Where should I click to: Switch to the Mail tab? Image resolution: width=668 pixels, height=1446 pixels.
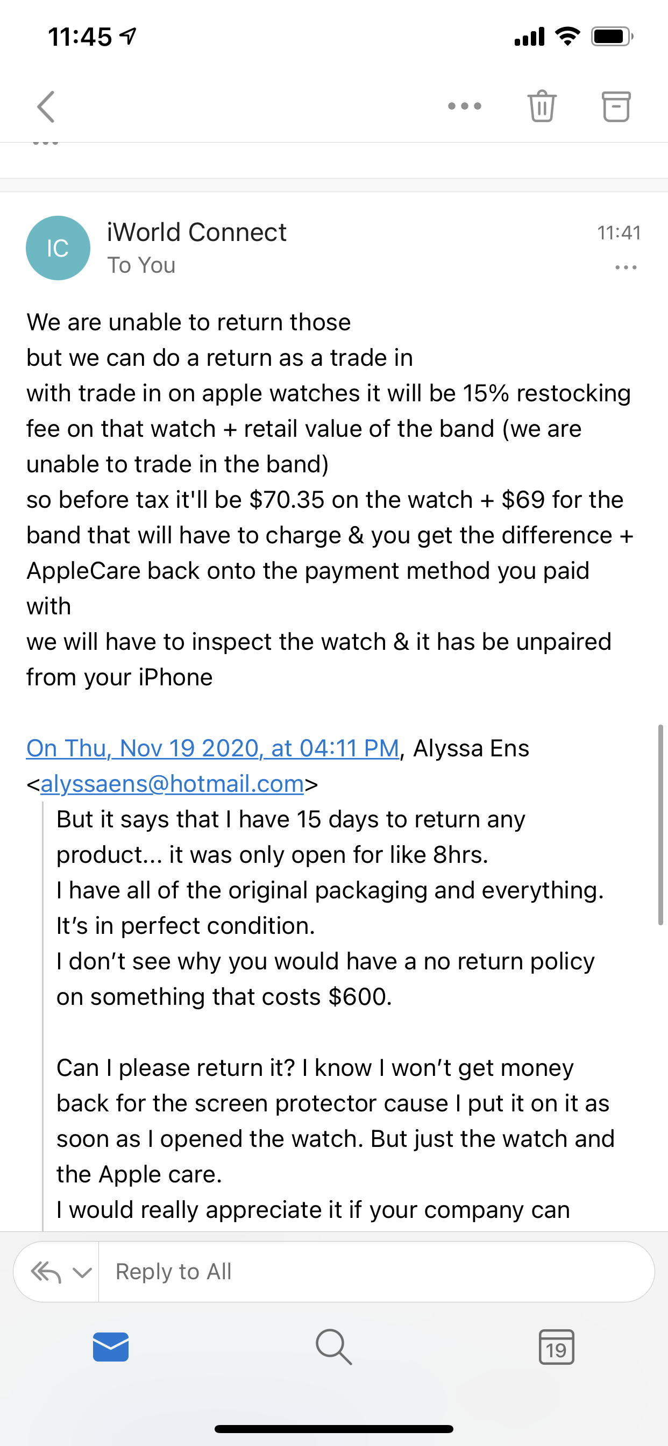point(111,1346)
